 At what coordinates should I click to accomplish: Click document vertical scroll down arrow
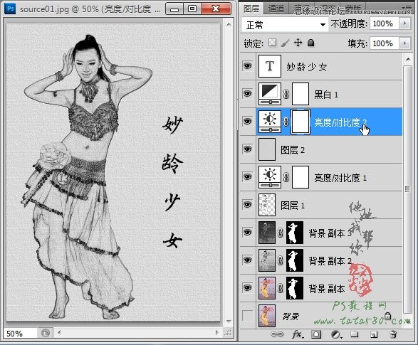(x=229, y=322)
